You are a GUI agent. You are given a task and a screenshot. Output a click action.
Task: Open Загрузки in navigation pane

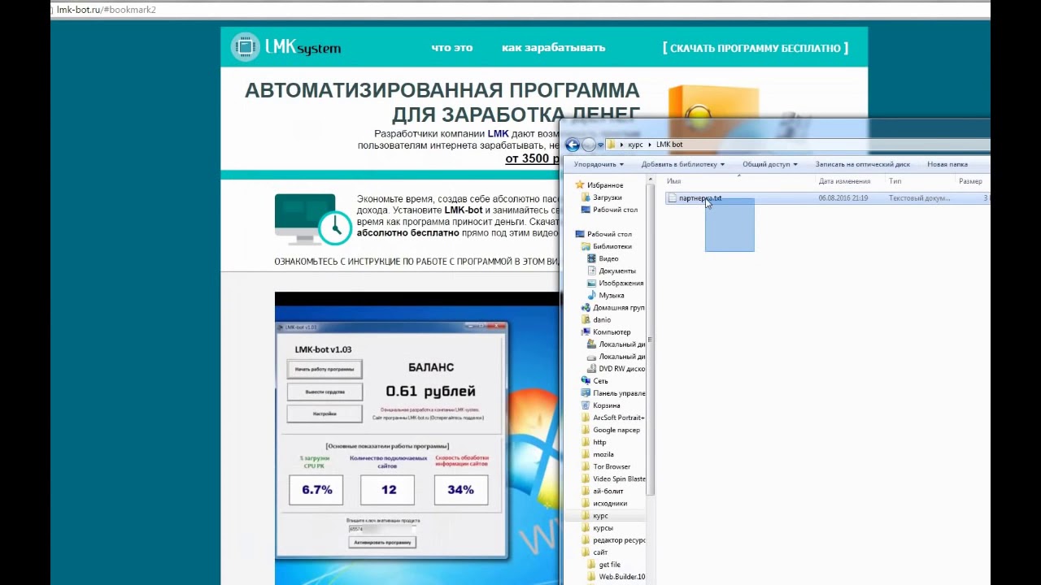601,197
